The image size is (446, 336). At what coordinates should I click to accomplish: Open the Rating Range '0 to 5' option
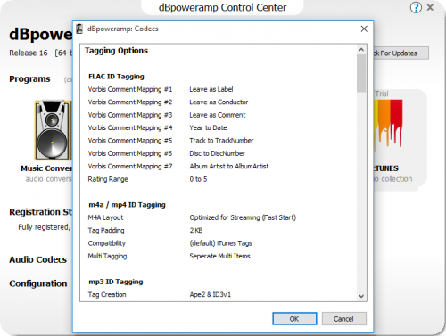(x=198, y=179)
